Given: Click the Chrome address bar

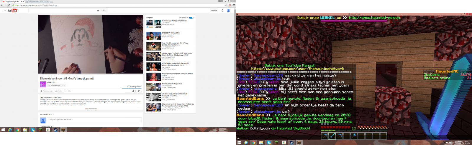Looking at the screenshot, I should coord(118,5).
